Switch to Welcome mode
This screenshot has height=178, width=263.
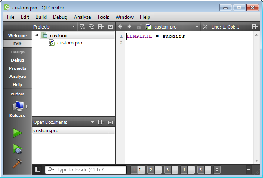[18, 35]
